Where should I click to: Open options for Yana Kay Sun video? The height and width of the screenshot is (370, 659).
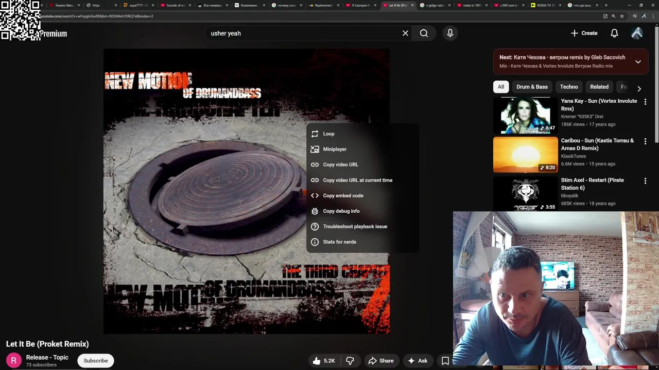click(x=645, y=102)
